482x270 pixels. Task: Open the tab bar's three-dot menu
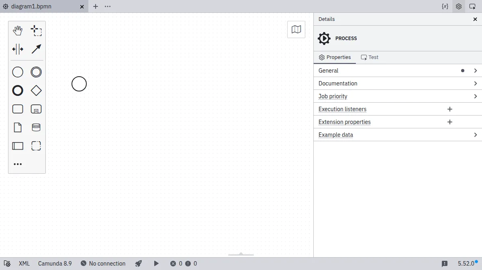pos(108,6)
